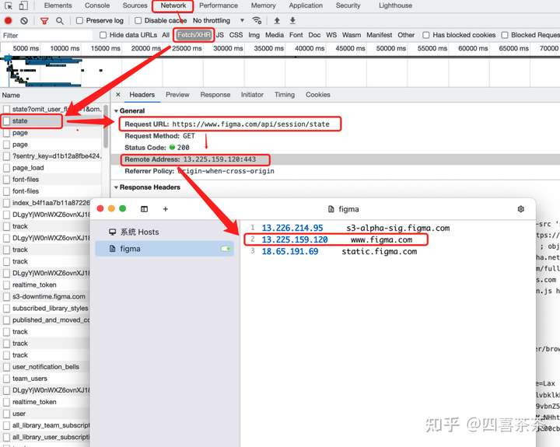This screenshot has width=560, height=447.
Task: Open the network search magnifier icon
Action: point(60,21)
